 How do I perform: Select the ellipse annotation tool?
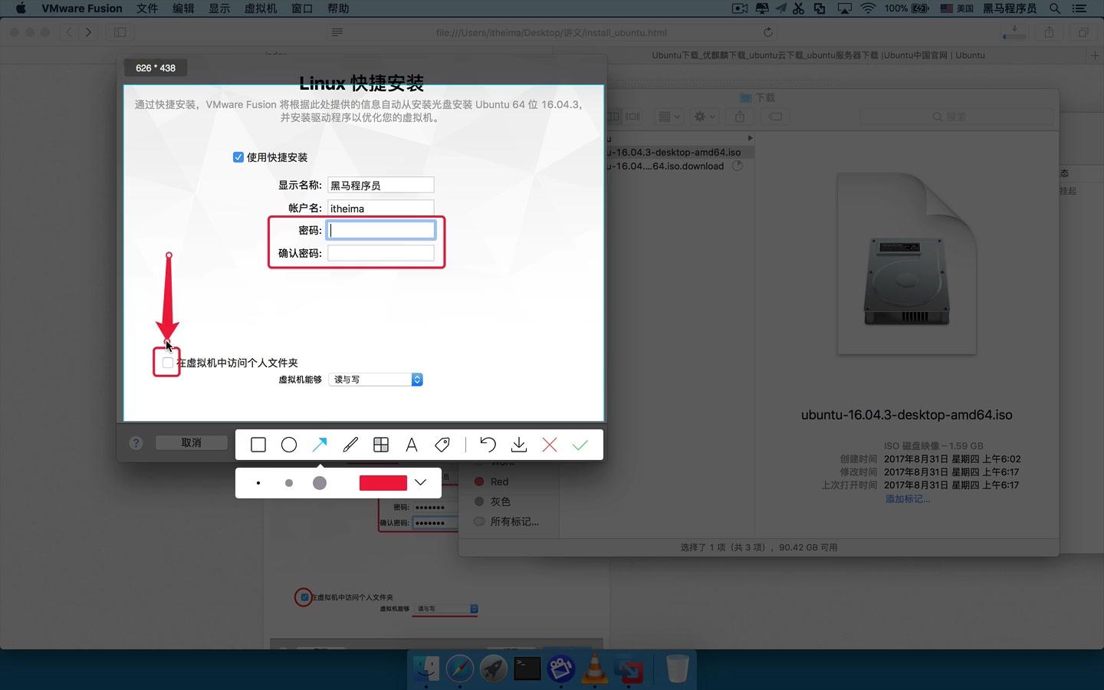point(289,445)
